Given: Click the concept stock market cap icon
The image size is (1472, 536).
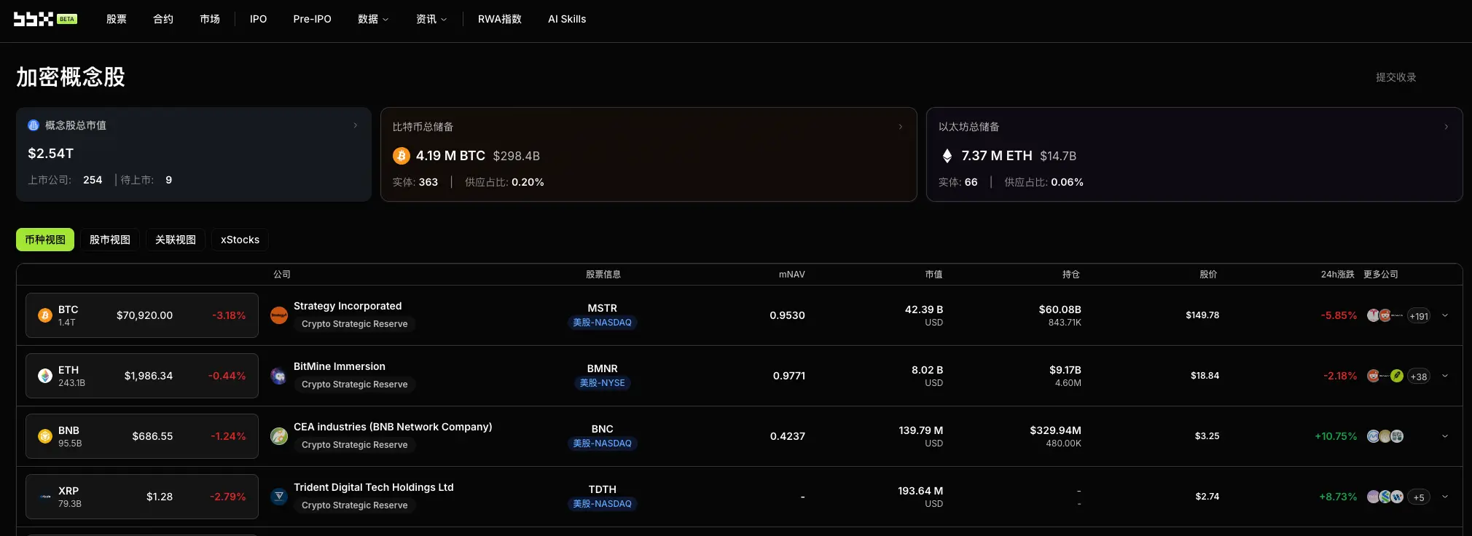Looking at the screenshot, I should click(34, 125).
